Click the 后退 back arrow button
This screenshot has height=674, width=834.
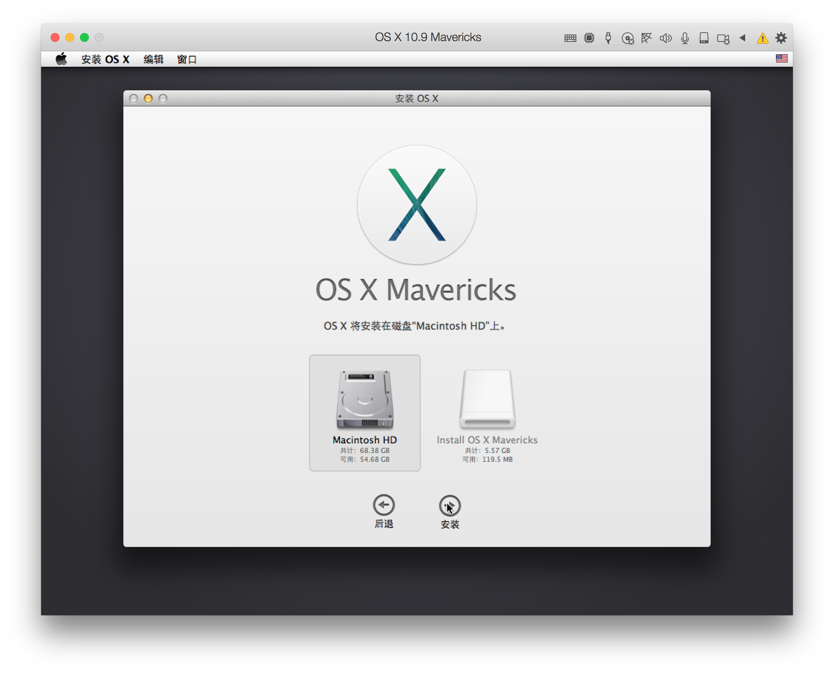pos(384,505)
